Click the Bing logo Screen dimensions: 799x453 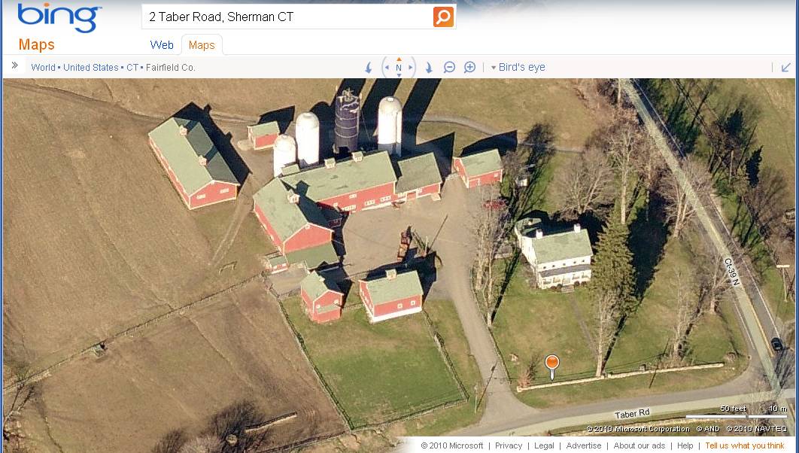pyautogui.click(x=59, y=18)
